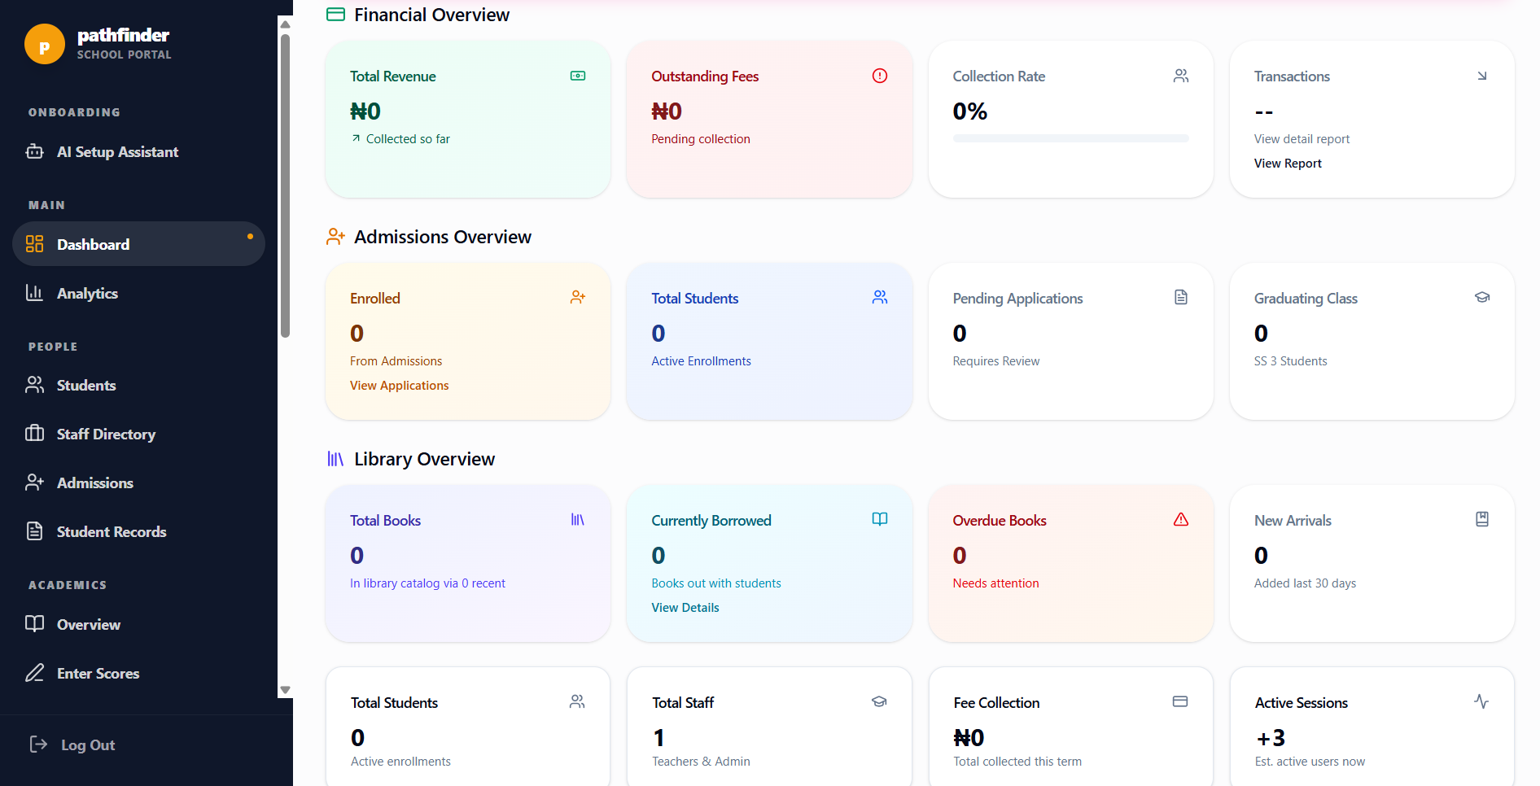Screen dimensions: 1540x786
Task: Click the Outstanding Fees alert icon
Action: [879, 76]
